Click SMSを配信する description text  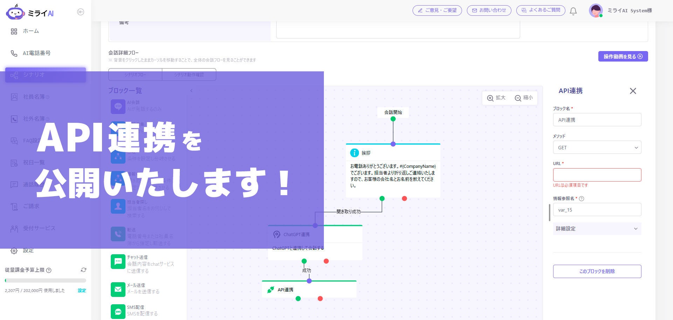point(142,314)
